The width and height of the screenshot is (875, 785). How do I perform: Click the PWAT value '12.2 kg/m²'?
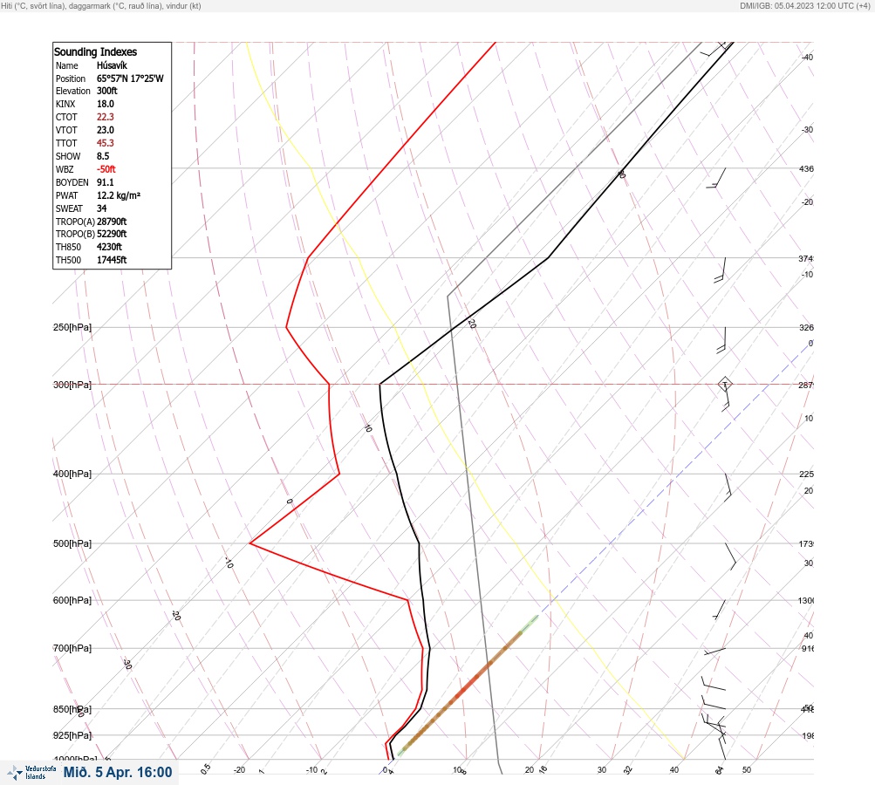[119, 195]
